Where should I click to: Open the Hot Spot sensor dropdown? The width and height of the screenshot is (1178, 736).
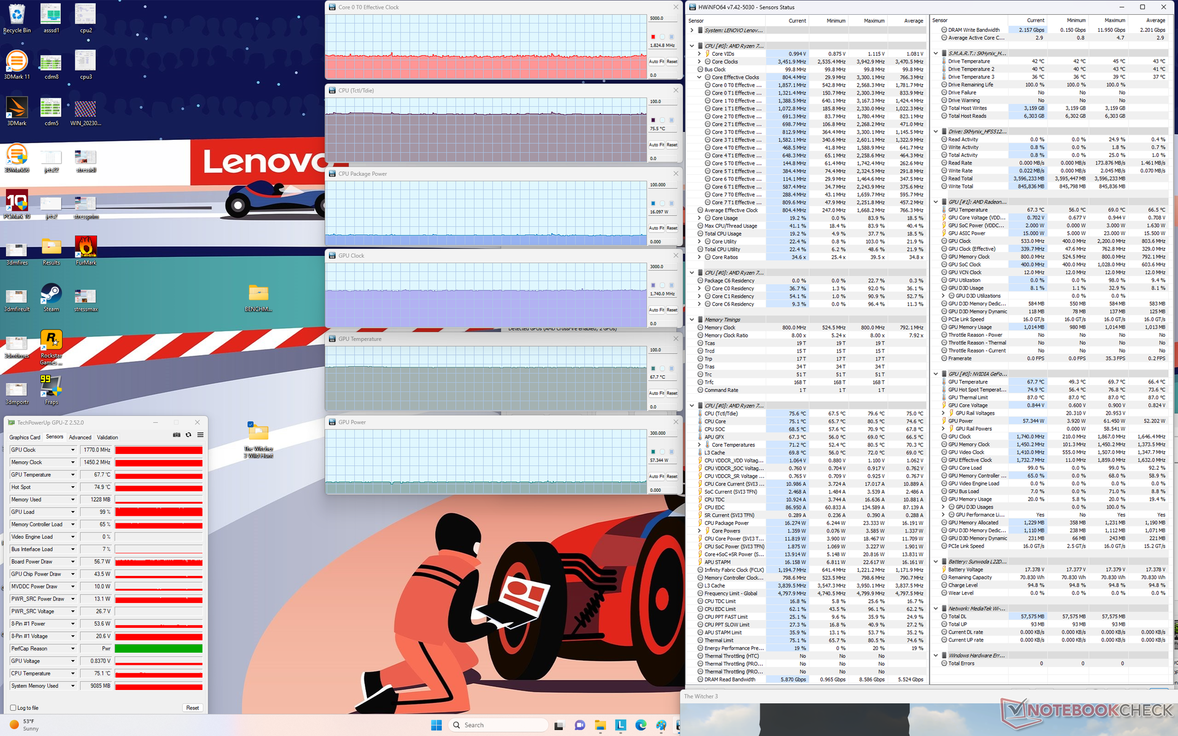click(72, 488)
